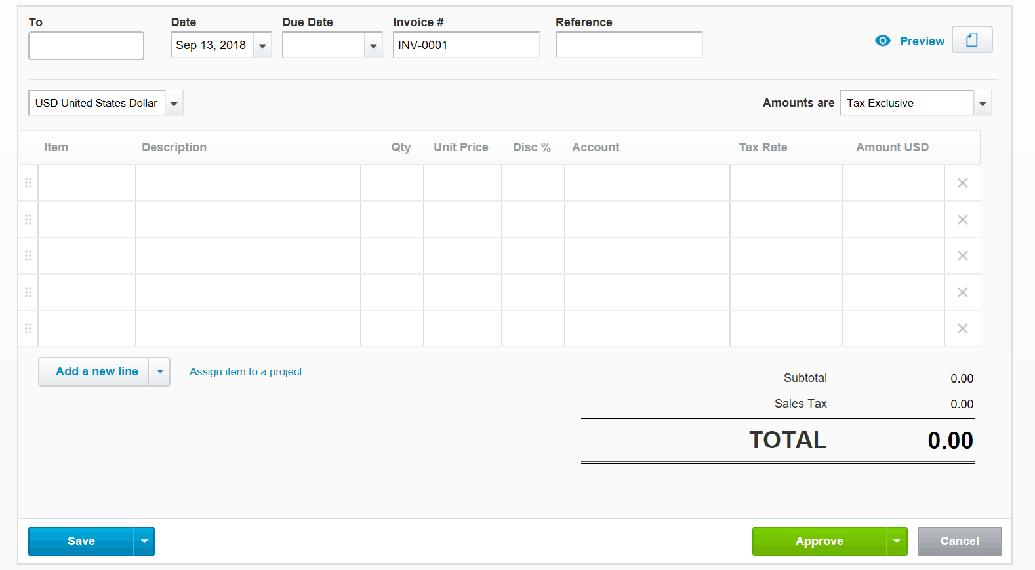Viewport: 1035px width, 570px height.
Task: Click the Save button
Action: (x=81, y=541)
